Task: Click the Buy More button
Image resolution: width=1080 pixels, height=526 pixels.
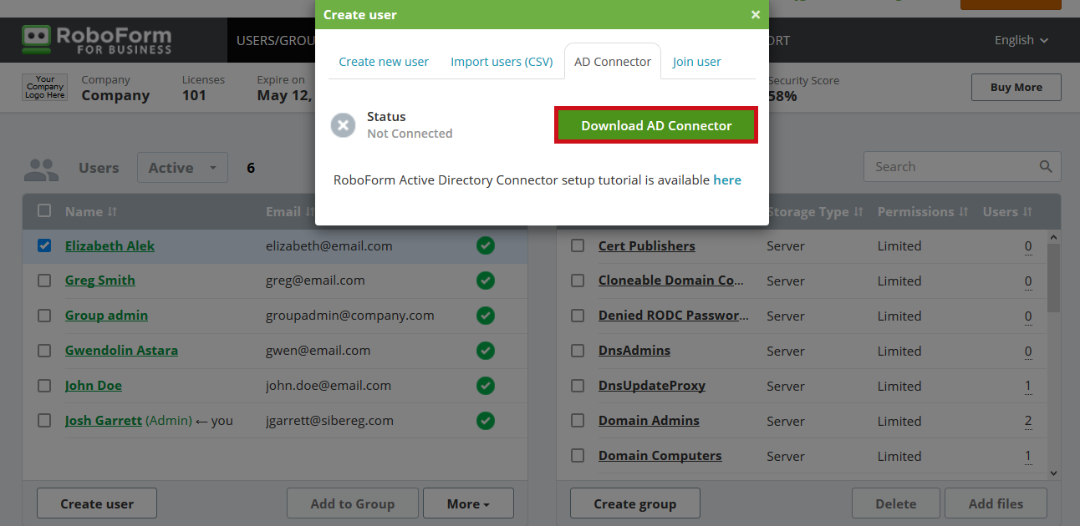Action: tap(1016, 87)
